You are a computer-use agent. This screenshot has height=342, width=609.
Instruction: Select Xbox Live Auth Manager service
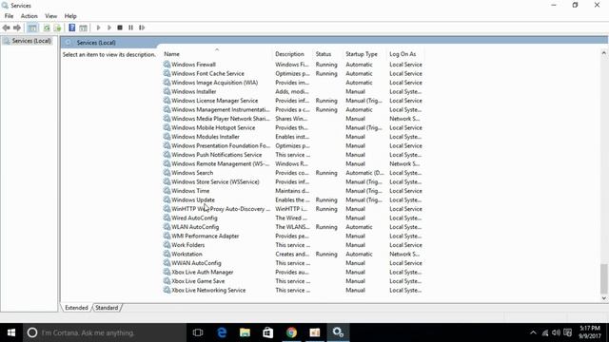(x=203, y=273)
